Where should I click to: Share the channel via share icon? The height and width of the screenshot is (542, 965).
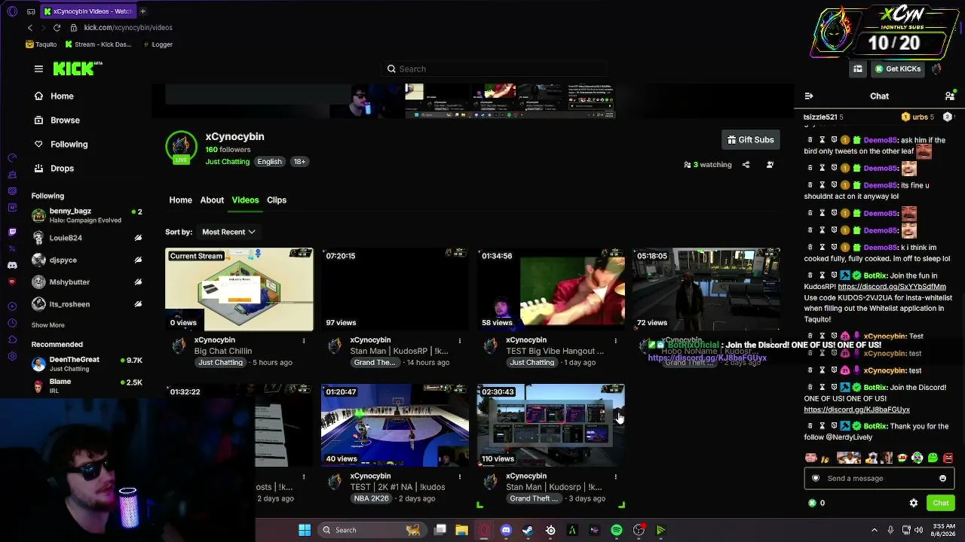click(746, 165)
